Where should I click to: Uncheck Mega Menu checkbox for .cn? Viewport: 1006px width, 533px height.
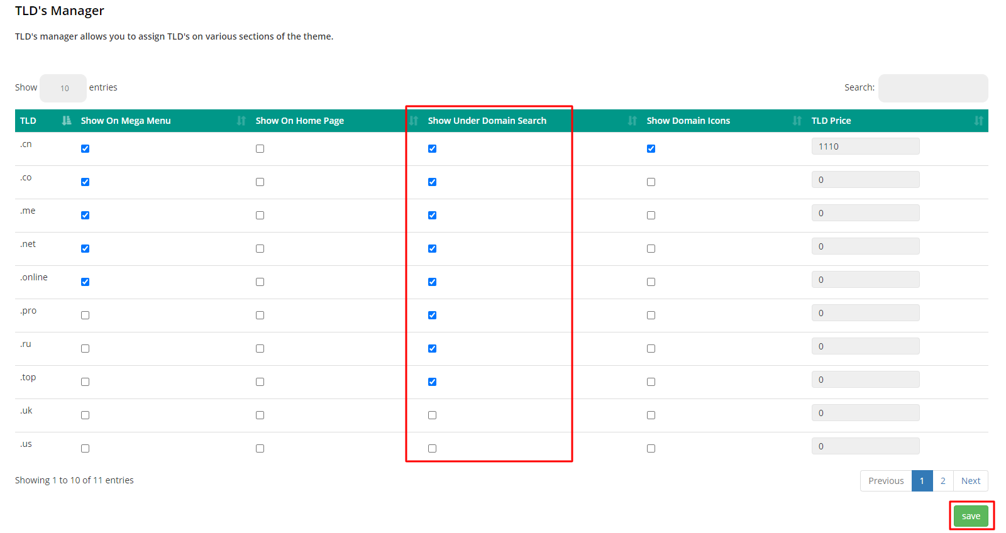85,149
